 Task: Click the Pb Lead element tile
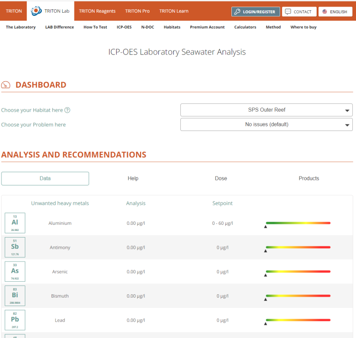coord(15,320)
